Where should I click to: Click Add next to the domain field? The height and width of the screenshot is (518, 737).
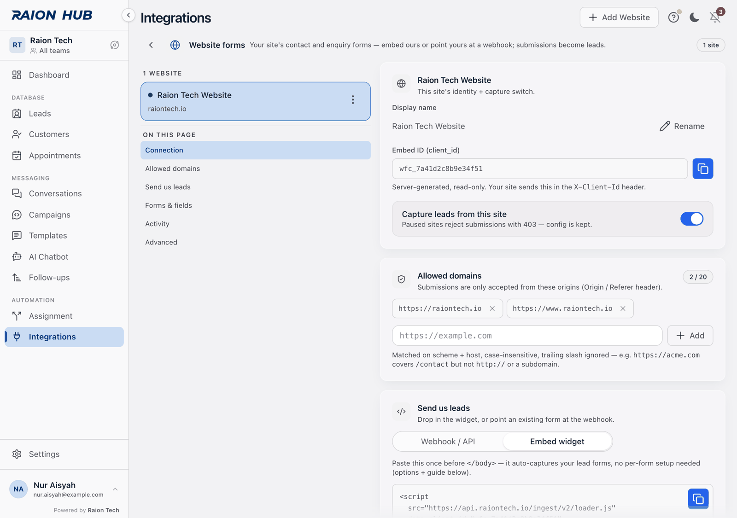690,336
